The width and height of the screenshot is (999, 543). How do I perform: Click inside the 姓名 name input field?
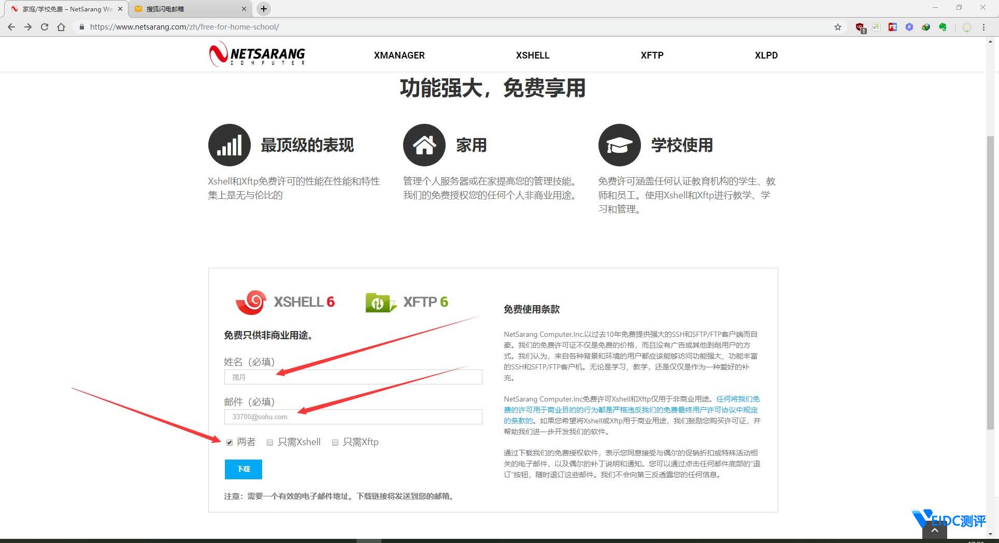(352, 377)
